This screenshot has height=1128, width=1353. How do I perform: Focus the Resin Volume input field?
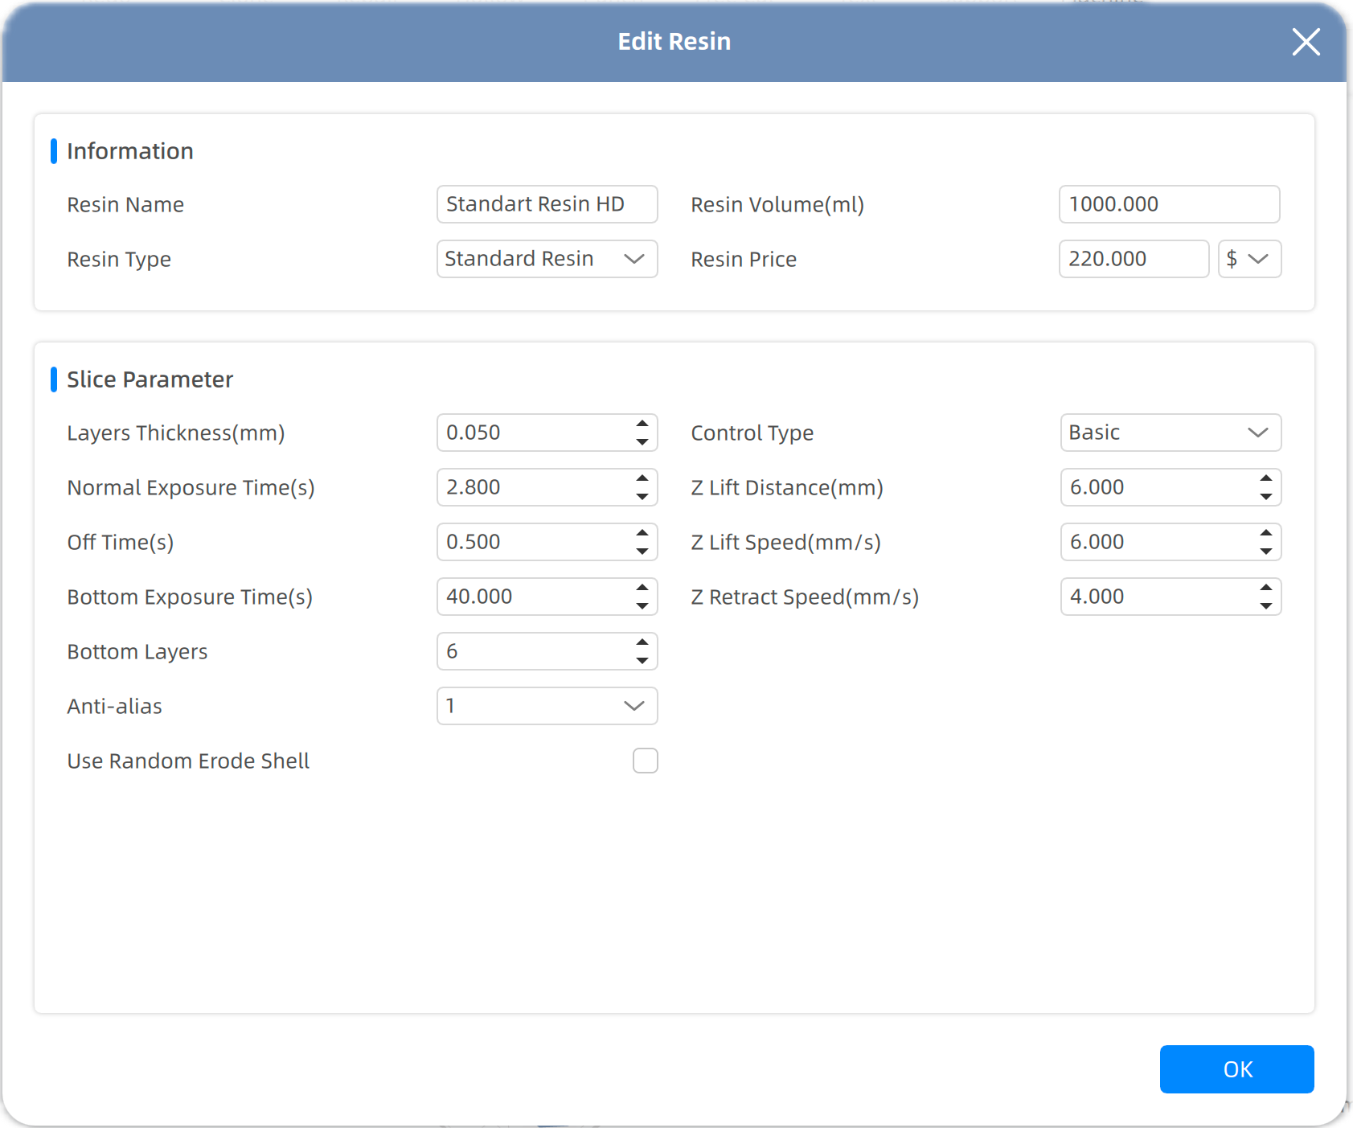pos(1169,204)
